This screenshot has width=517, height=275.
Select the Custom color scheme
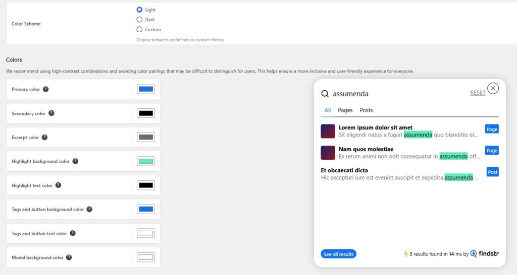point(139,29)
